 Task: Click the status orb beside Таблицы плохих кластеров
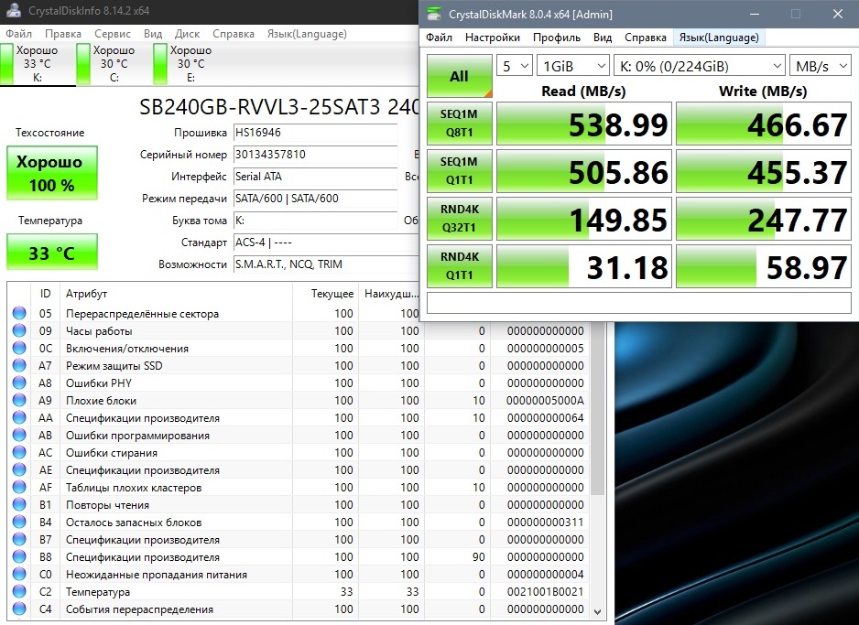19,487
